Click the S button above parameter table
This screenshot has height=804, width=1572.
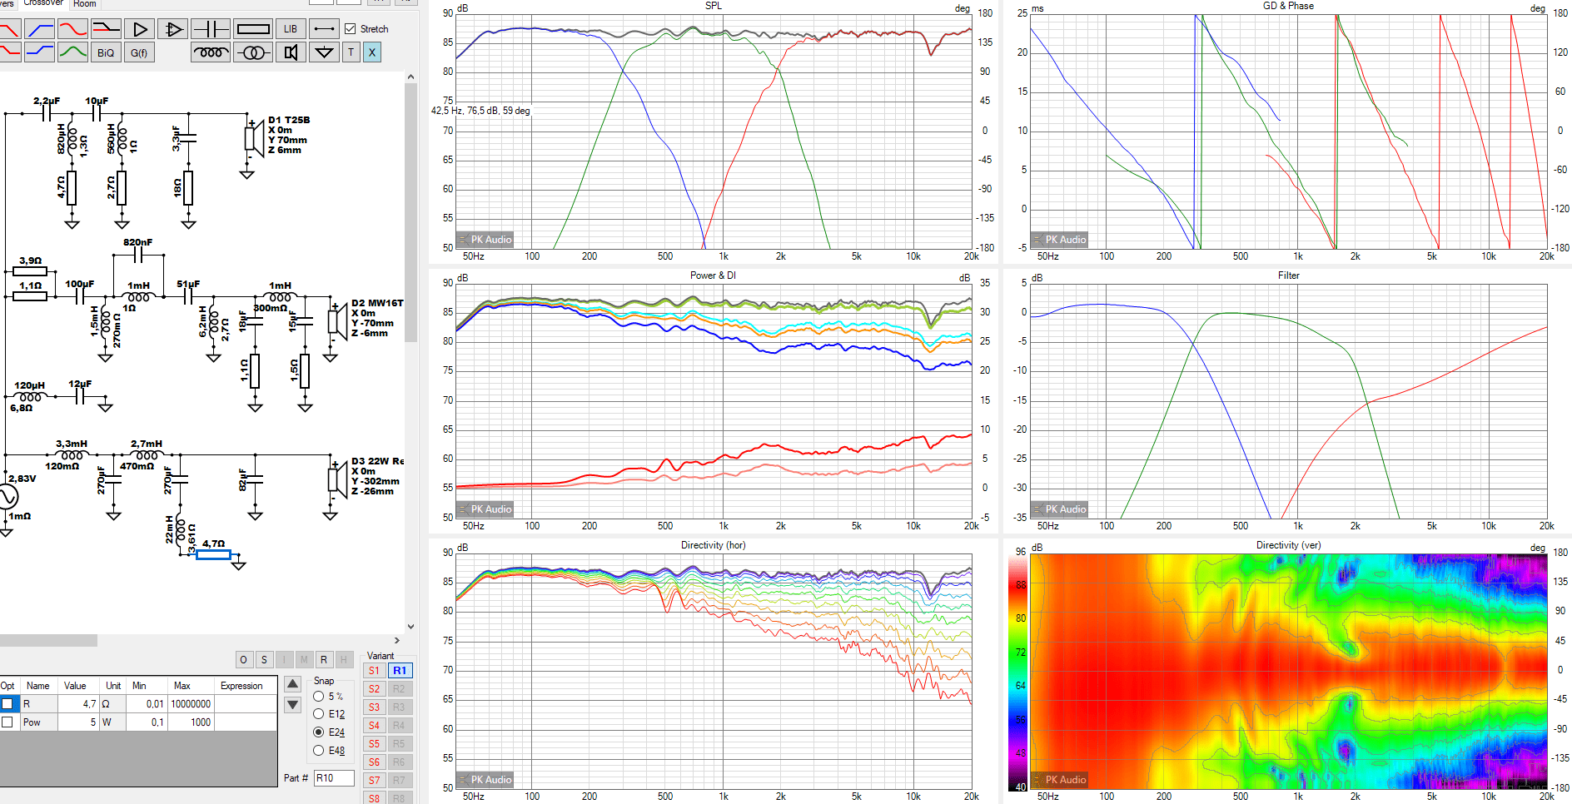(x=264, y=660)
